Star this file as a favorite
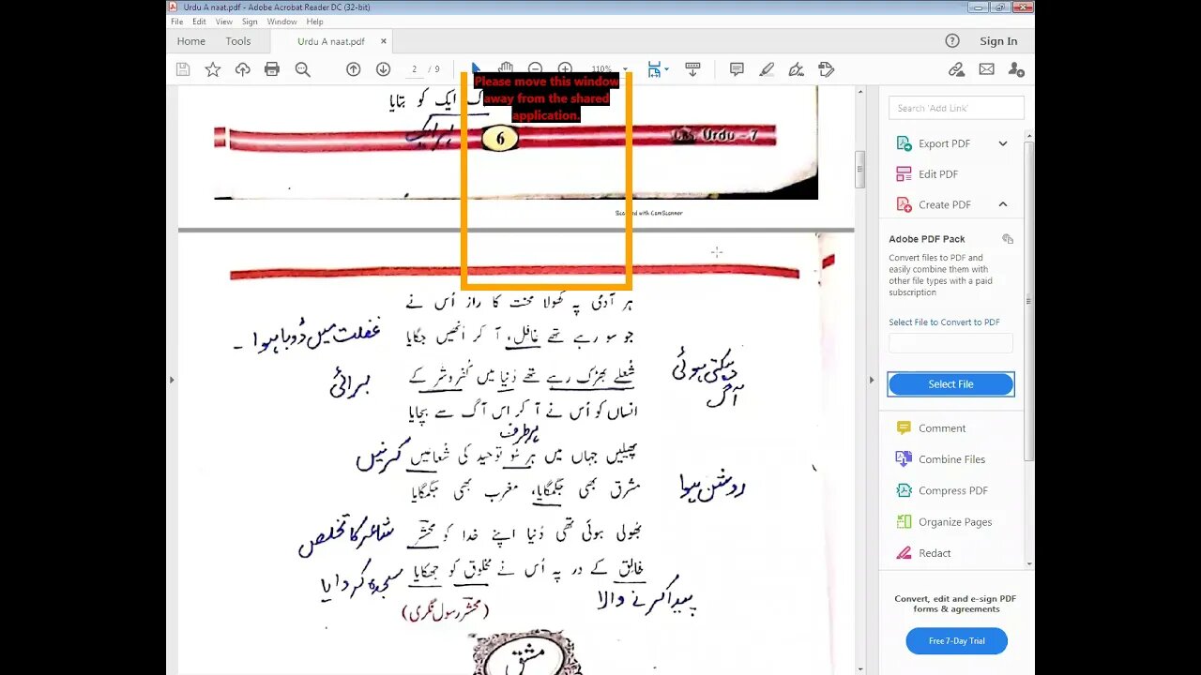Viewport: 1201px width, 675px height. click(x=213, y=69)
